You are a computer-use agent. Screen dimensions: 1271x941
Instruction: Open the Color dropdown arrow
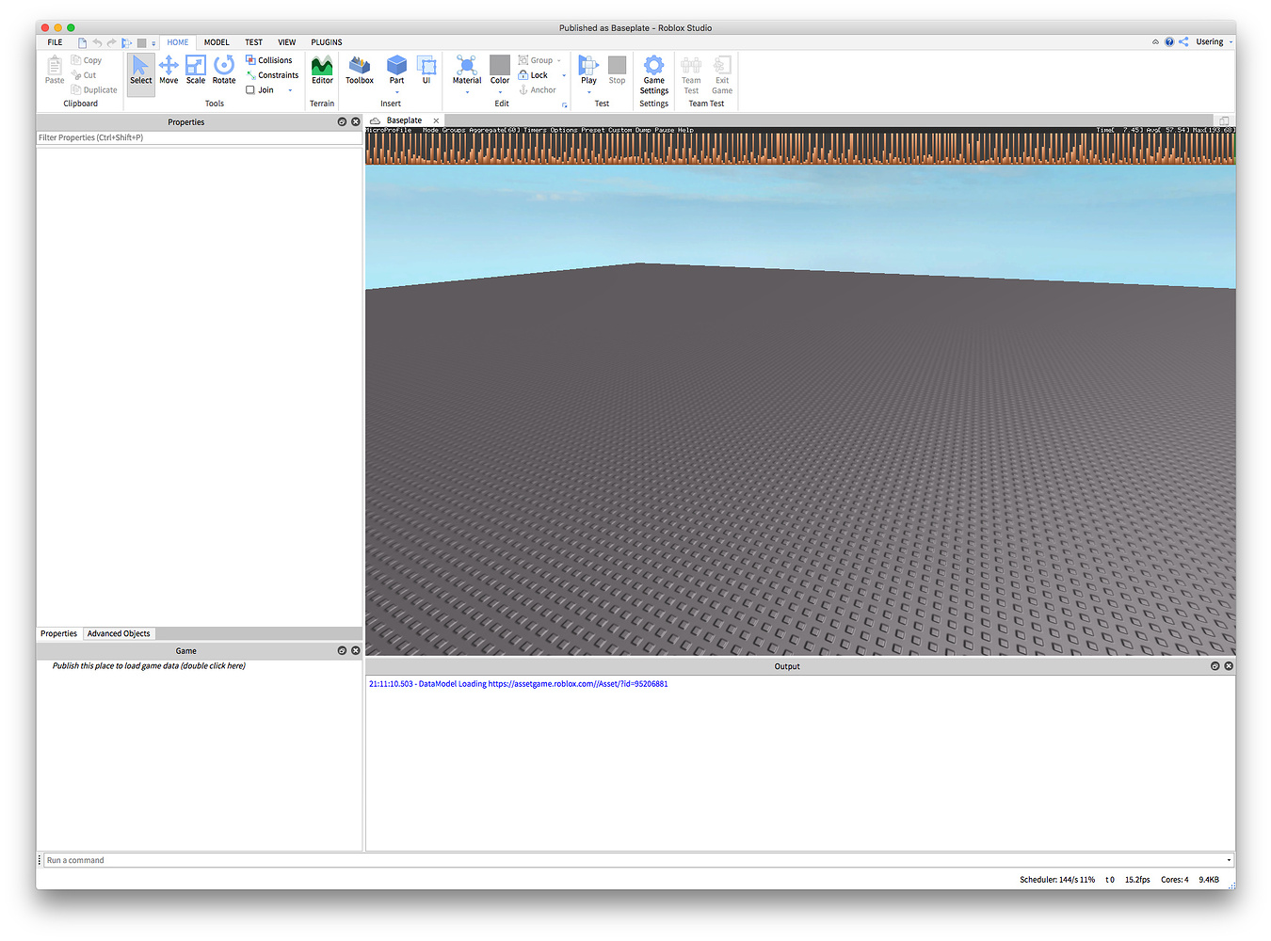(x=500, y=92)
